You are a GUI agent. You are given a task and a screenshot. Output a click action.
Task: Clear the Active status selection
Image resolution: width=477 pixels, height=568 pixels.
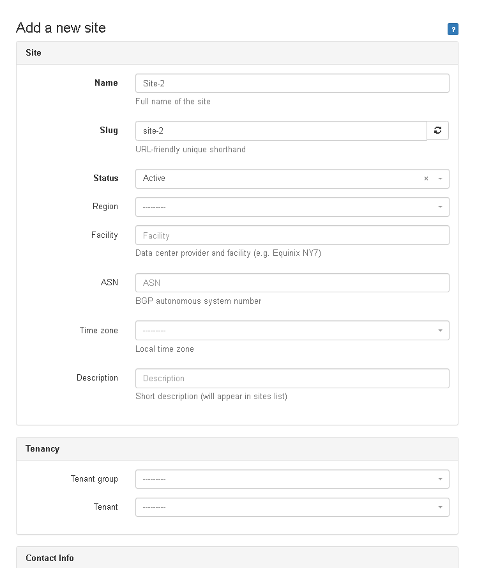coord(426,178)
